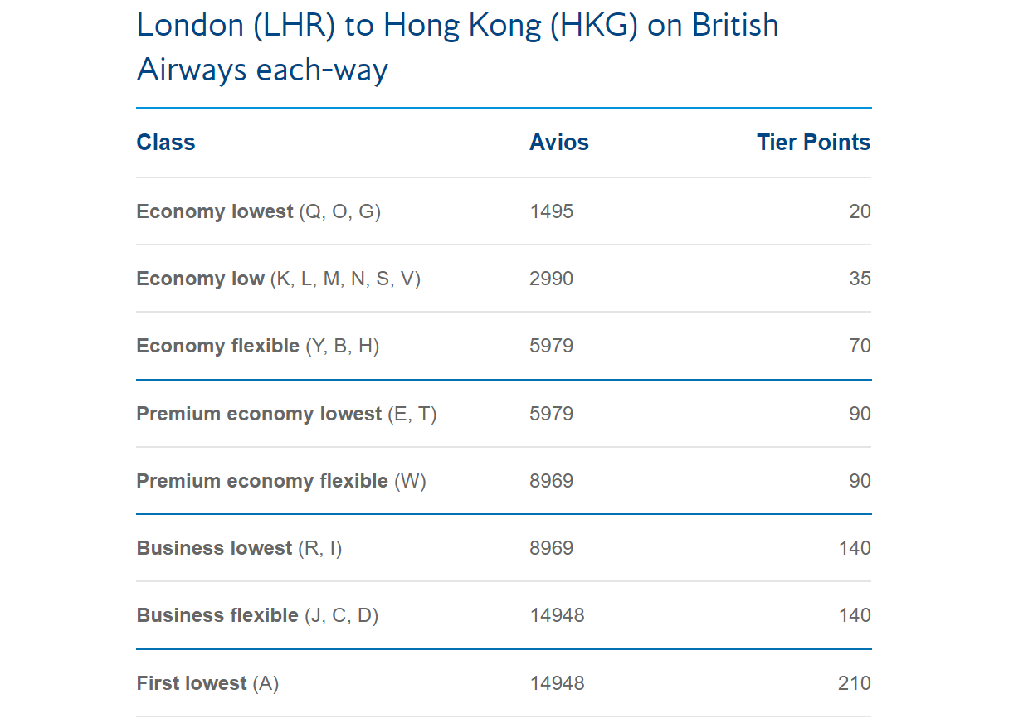Select the Class column header
This screenshot has width=1033, height=723.
(x=166, y=143)
